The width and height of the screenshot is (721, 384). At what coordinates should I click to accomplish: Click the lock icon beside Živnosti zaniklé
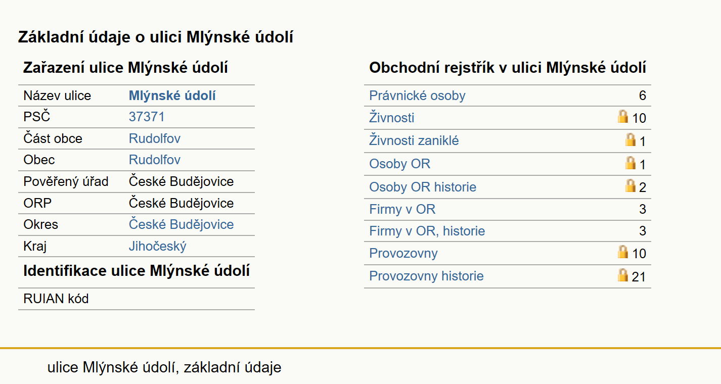tap(630, 139)
